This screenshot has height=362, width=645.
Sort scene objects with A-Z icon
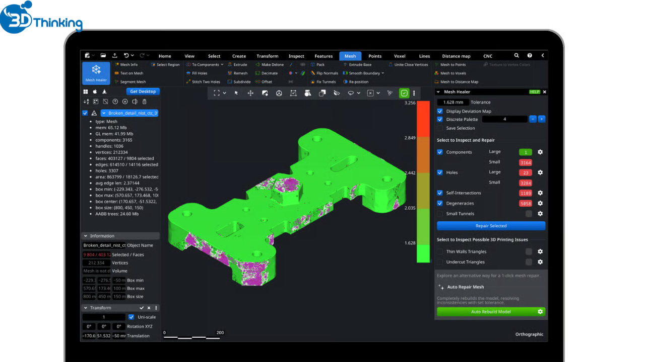tap(86, 102)
